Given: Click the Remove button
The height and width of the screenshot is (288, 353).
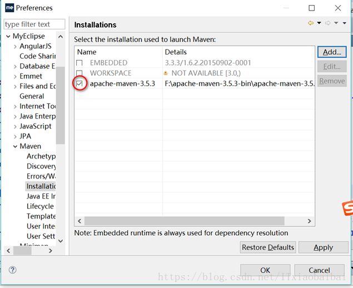Looking at the screenshot, I should 332,81.
